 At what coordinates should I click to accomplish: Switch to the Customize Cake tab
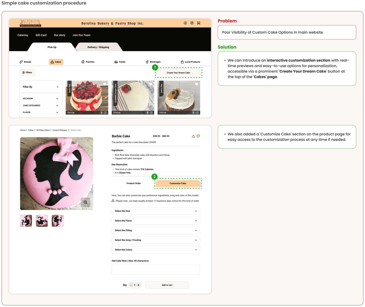[x=178, y=183]
